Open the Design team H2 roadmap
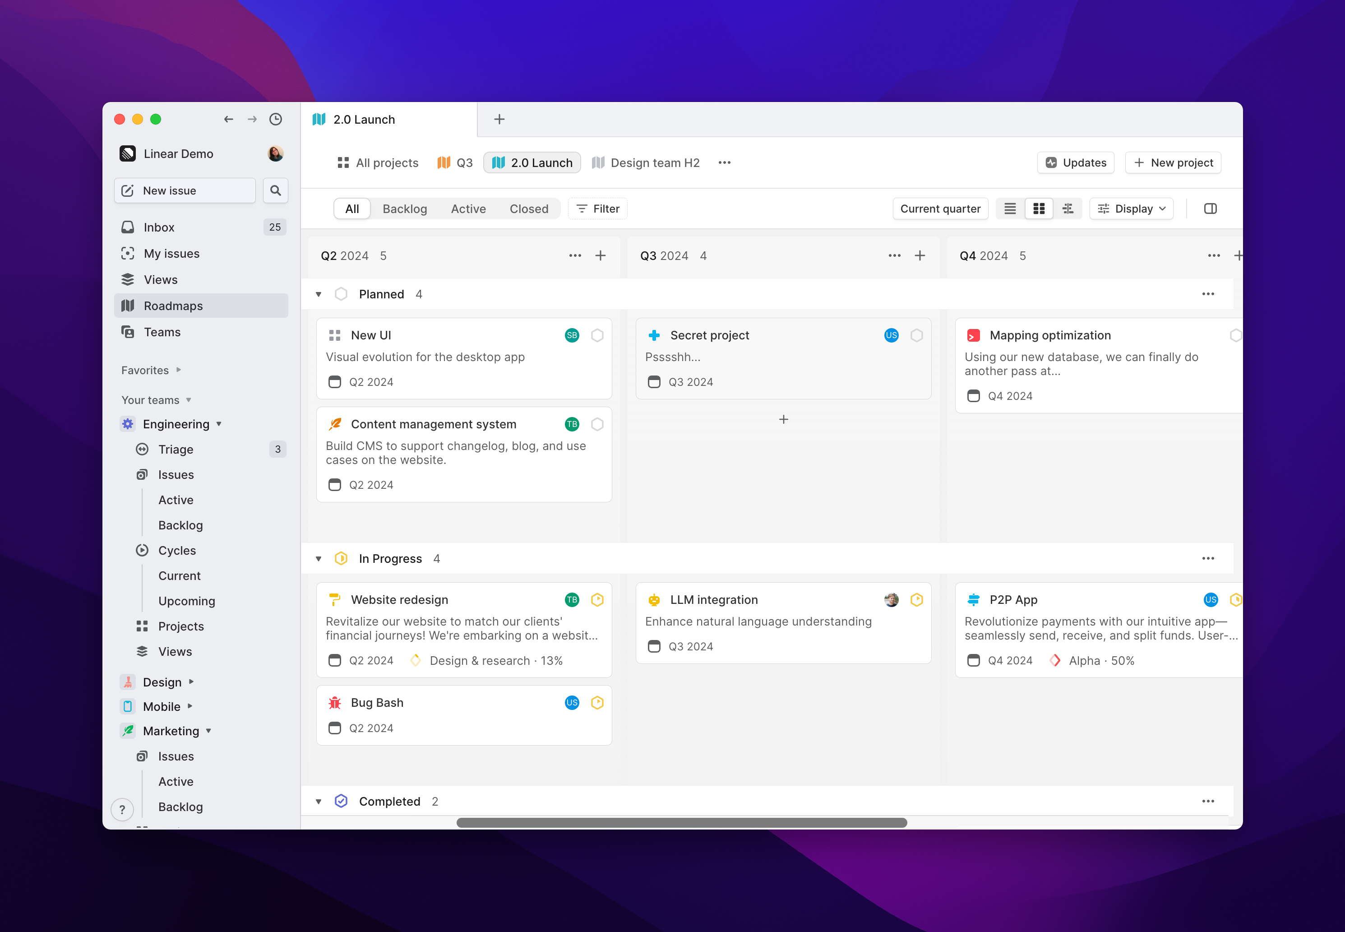 645,162
